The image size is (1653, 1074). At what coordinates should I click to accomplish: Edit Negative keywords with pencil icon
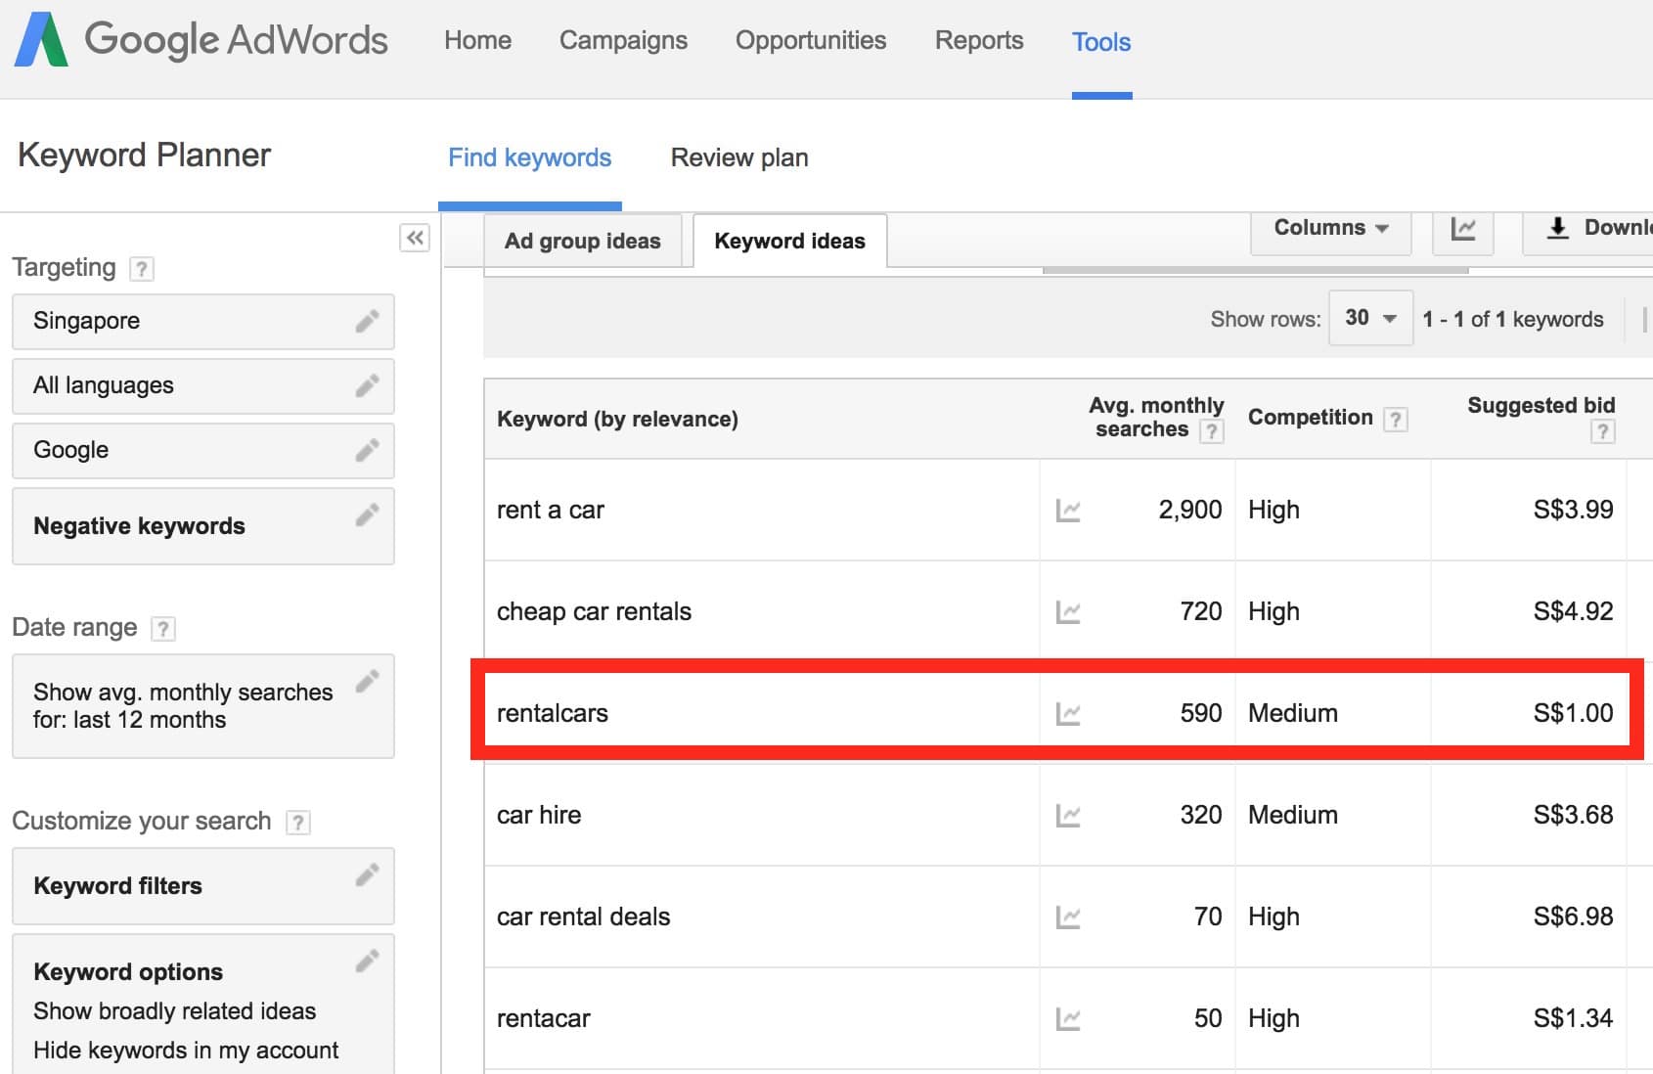tap(367, 515)
